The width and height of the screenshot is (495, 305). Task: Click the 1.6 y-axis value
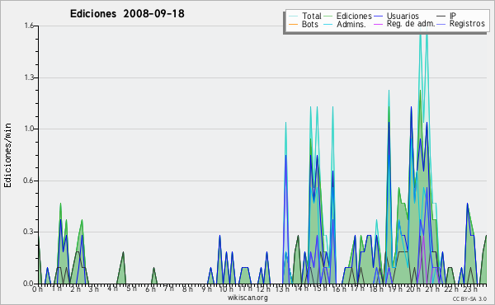[x=29, y=26]
